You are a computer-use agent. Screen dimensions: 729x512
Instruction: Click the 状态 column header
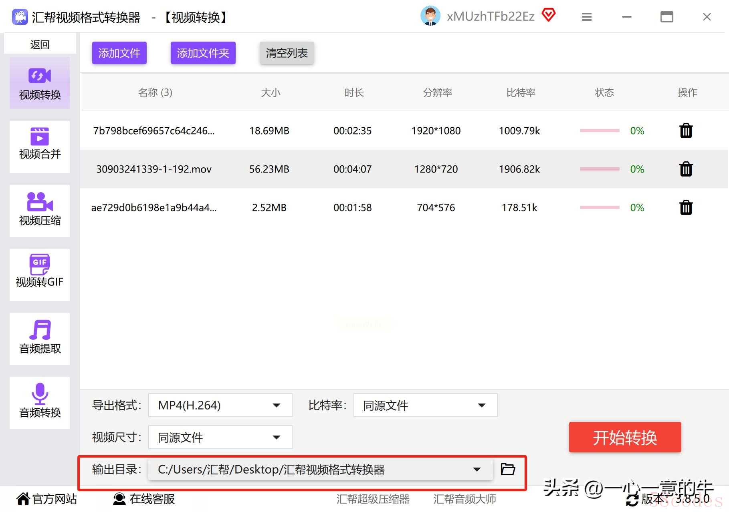coord(604,92)
